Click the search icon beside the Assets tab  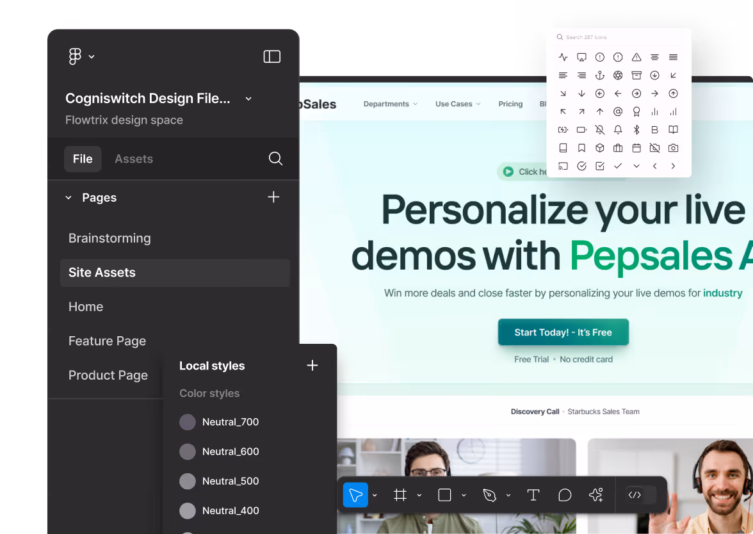tap(275, 159)
